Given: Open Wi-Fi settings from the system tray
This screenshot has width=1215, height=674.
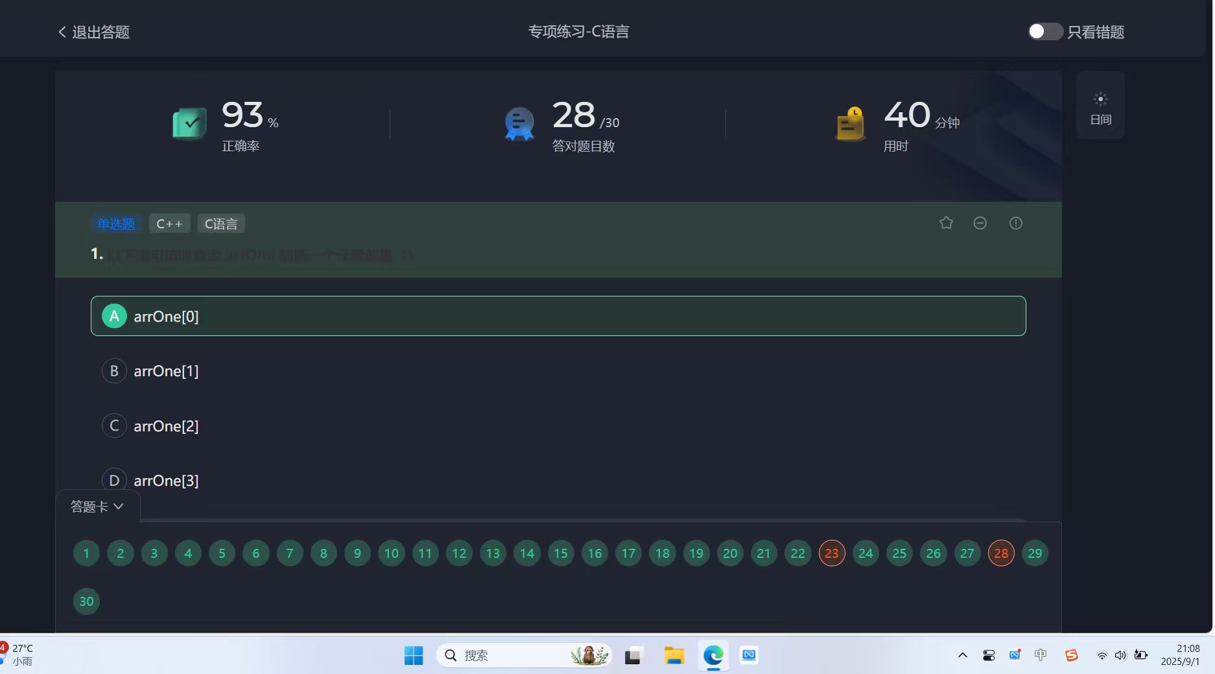Looking at the screenshot, I should pos(1102,655).
